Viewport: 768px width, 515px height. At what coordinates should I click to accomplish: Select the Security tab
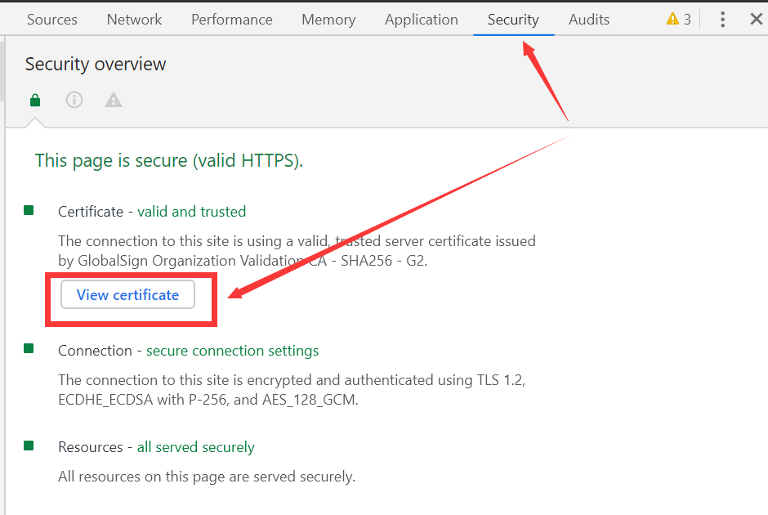click(x=513, y=20)
